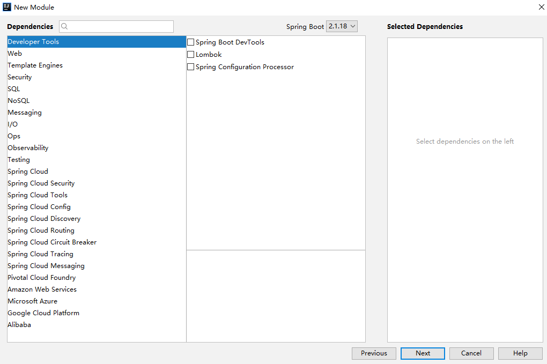
Task: Enable Spring Boot DevTools checkbox
Action: [x=191, y=42]
